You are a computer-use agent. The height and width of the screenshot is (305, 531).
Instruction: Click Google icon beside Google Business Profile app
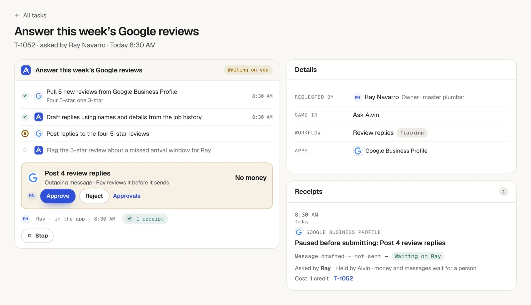358,151
